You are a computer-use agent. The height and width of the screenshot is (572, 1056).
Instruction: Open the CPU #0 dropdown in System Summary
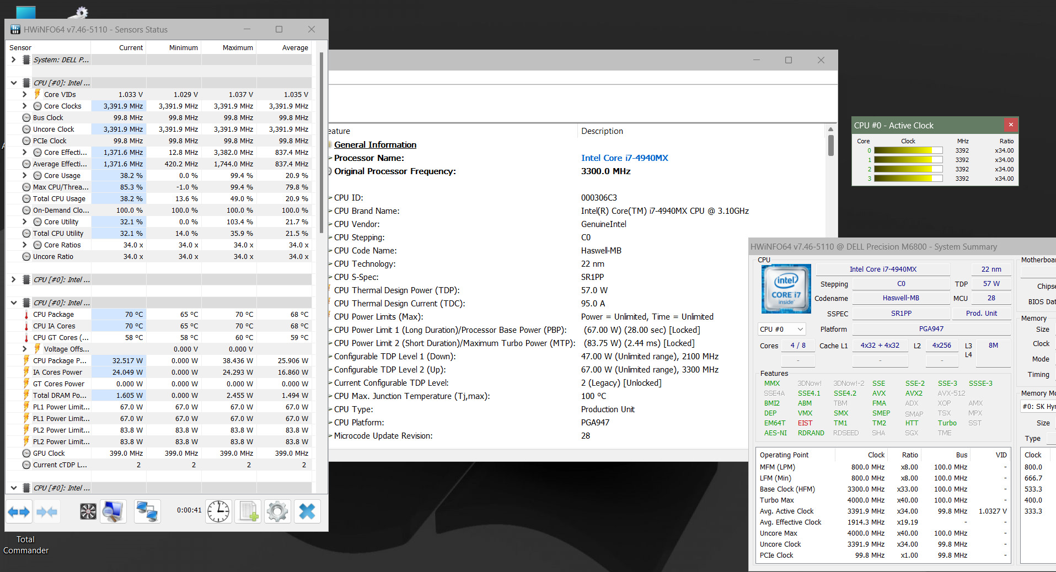pyautogui.click(x=782, y=329)
